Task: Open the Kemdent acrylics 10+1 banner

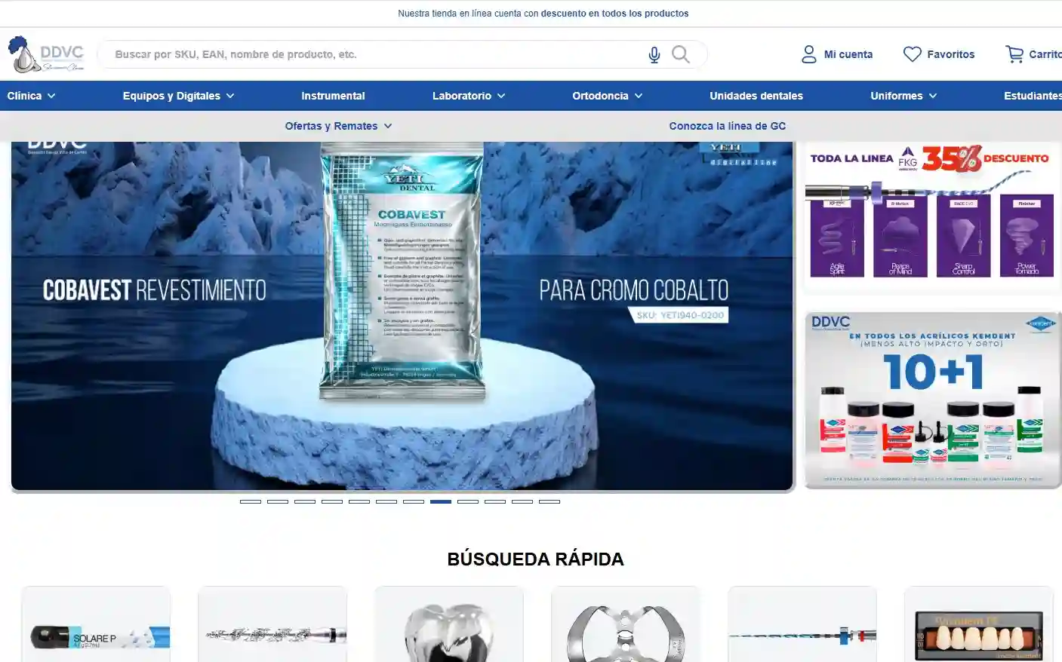Action: [x=931, y=400]
